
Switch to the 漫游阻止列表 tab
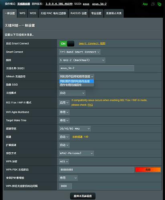114,13
